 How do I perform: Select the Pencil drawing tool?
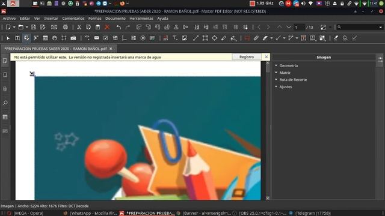[224, 38]
